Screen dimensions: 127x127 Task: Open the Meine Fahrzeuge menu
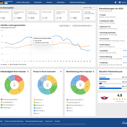(x=24, y=2)
